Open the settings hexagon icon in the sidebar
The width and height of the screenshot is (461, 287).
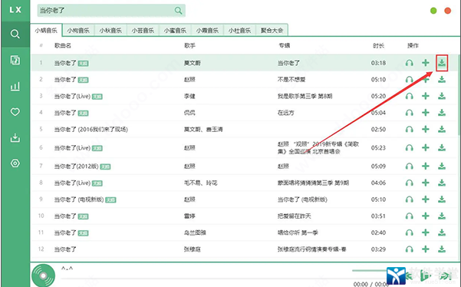point(15,163)
